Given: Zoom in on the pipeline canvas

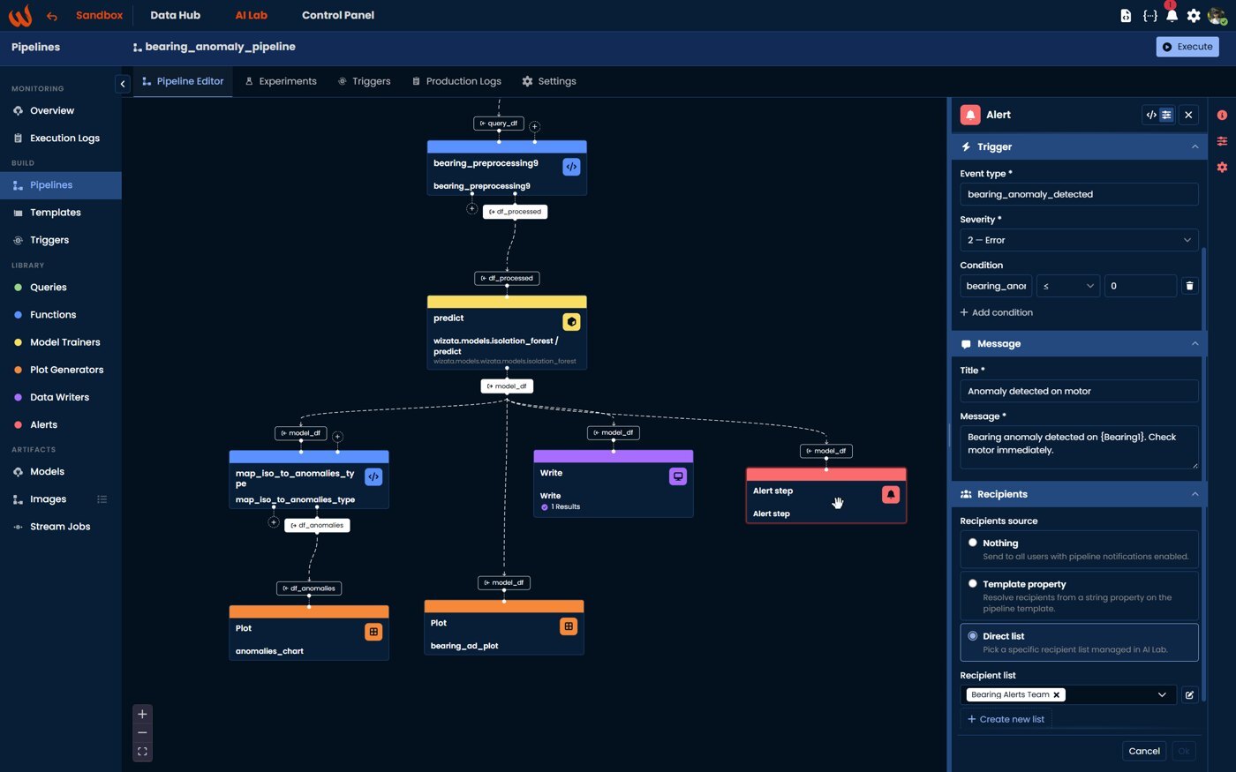Looking at the screenshot, I should [142, 714].
